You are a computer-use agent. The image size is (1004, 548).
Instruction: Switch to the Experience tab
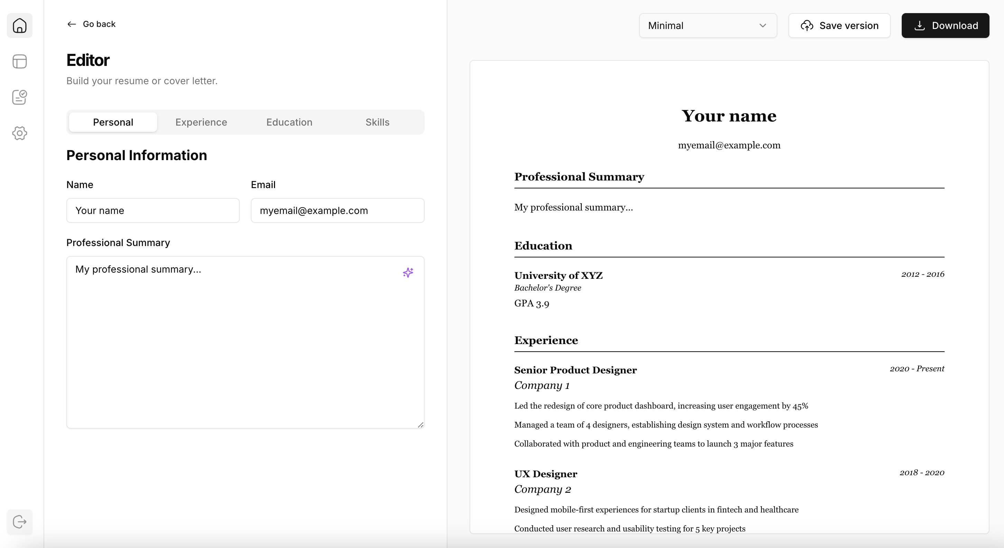201,122
